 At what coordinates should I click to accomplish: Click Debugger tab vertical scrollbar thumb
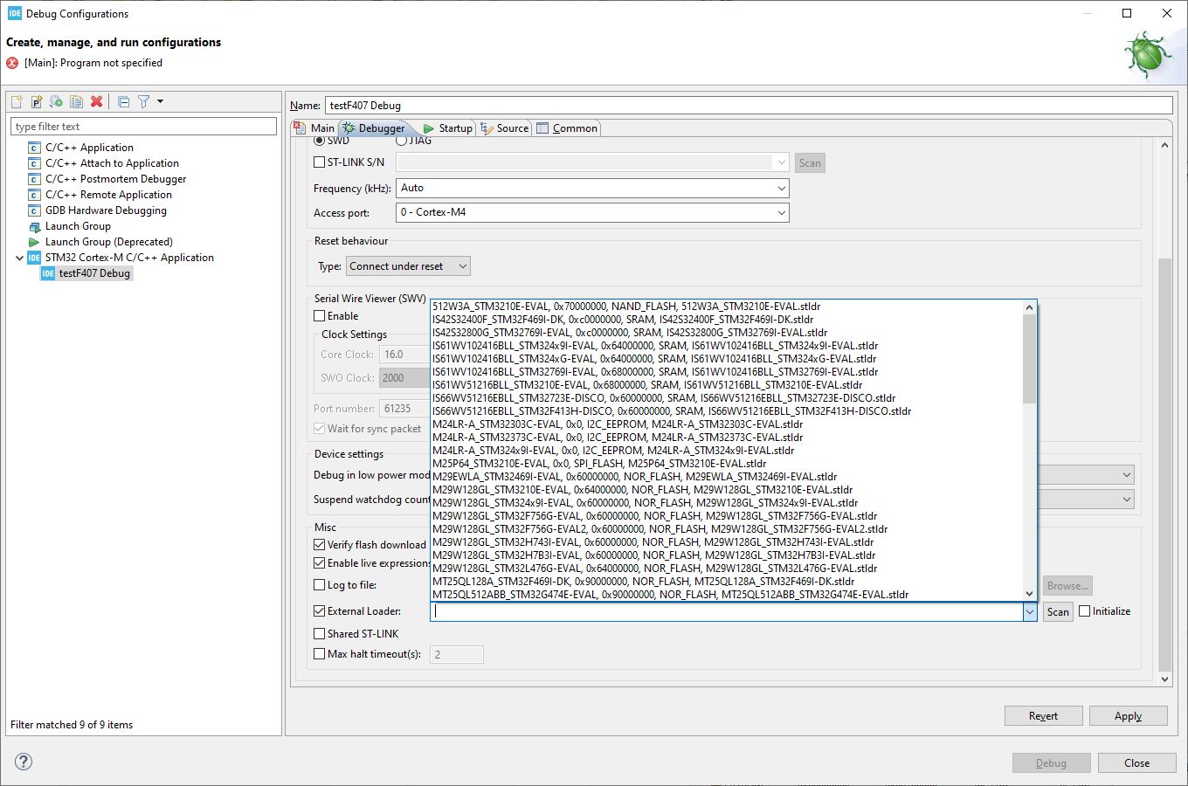pyautogui.click(x=1164, y=464)
